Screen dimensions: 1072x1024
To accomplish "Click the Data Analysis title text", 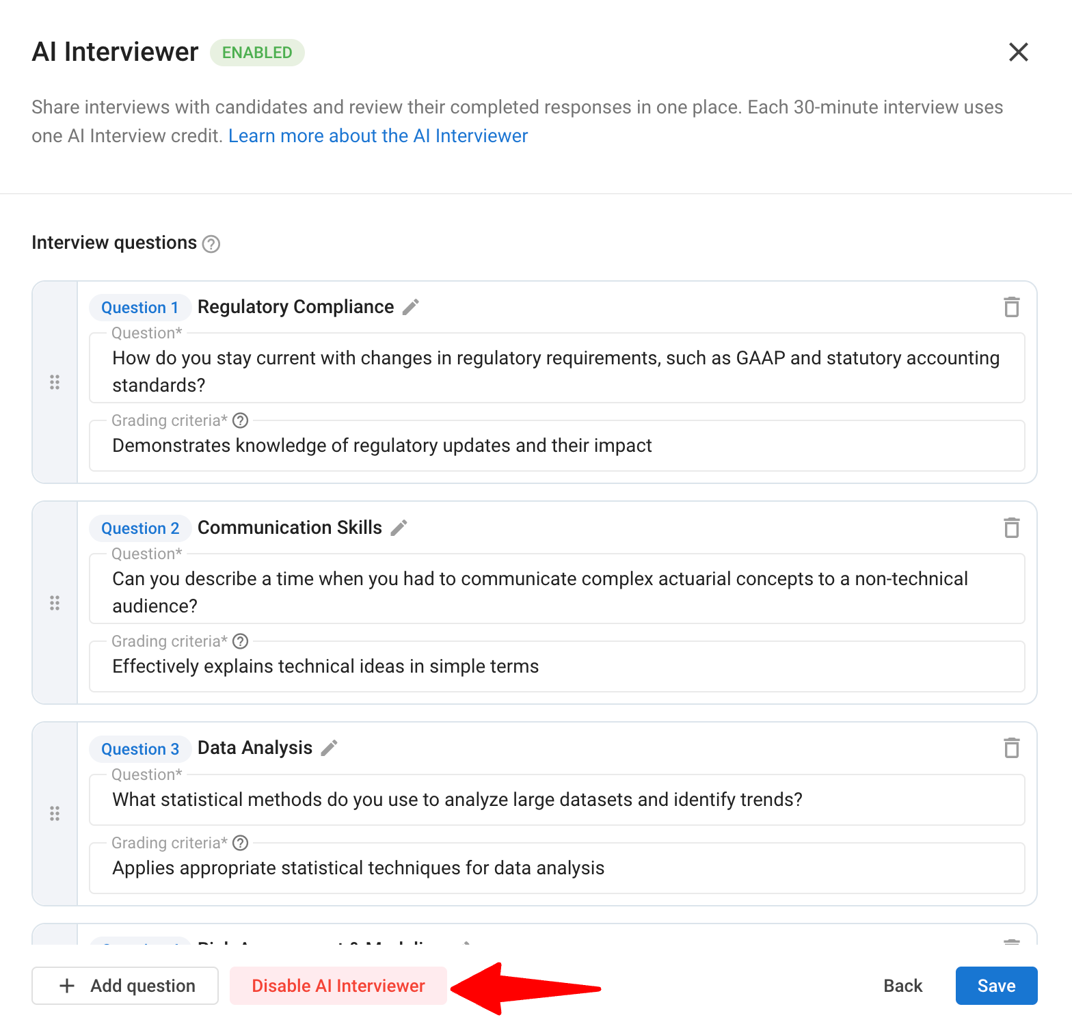I will (x=255, y=748).
